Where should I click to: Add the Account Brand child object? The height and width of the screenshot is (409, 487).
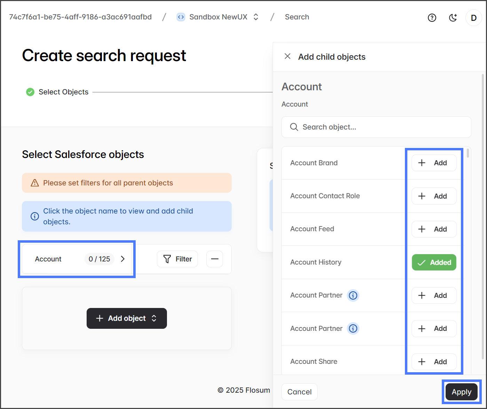coord(434,163)
